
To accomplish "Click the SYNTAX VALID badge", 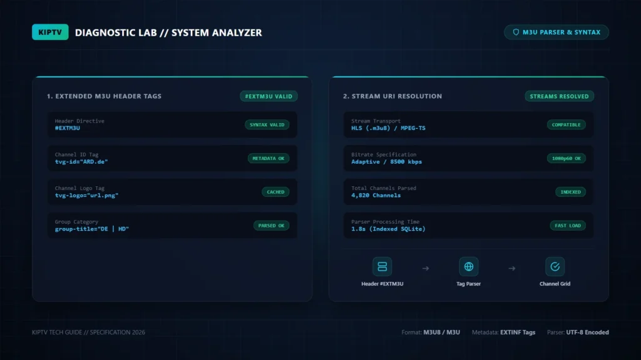I will (x=267, y=125).
